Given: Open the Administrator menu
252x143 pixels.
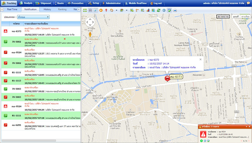Looking at the screenshot, I should coord(111,3).
